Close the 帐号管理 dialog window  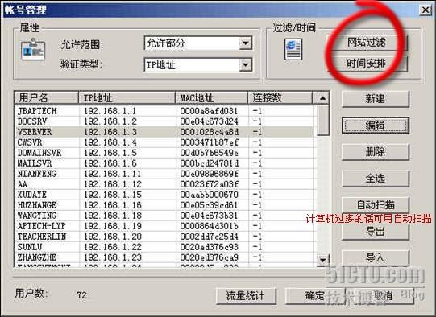coord(426,10)
